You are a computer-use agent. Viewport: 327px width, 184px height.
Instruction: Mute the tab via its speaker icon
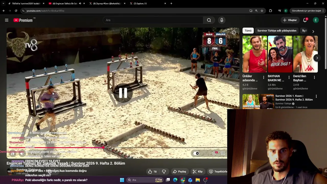pyautogui.click(x=80, y=4)
